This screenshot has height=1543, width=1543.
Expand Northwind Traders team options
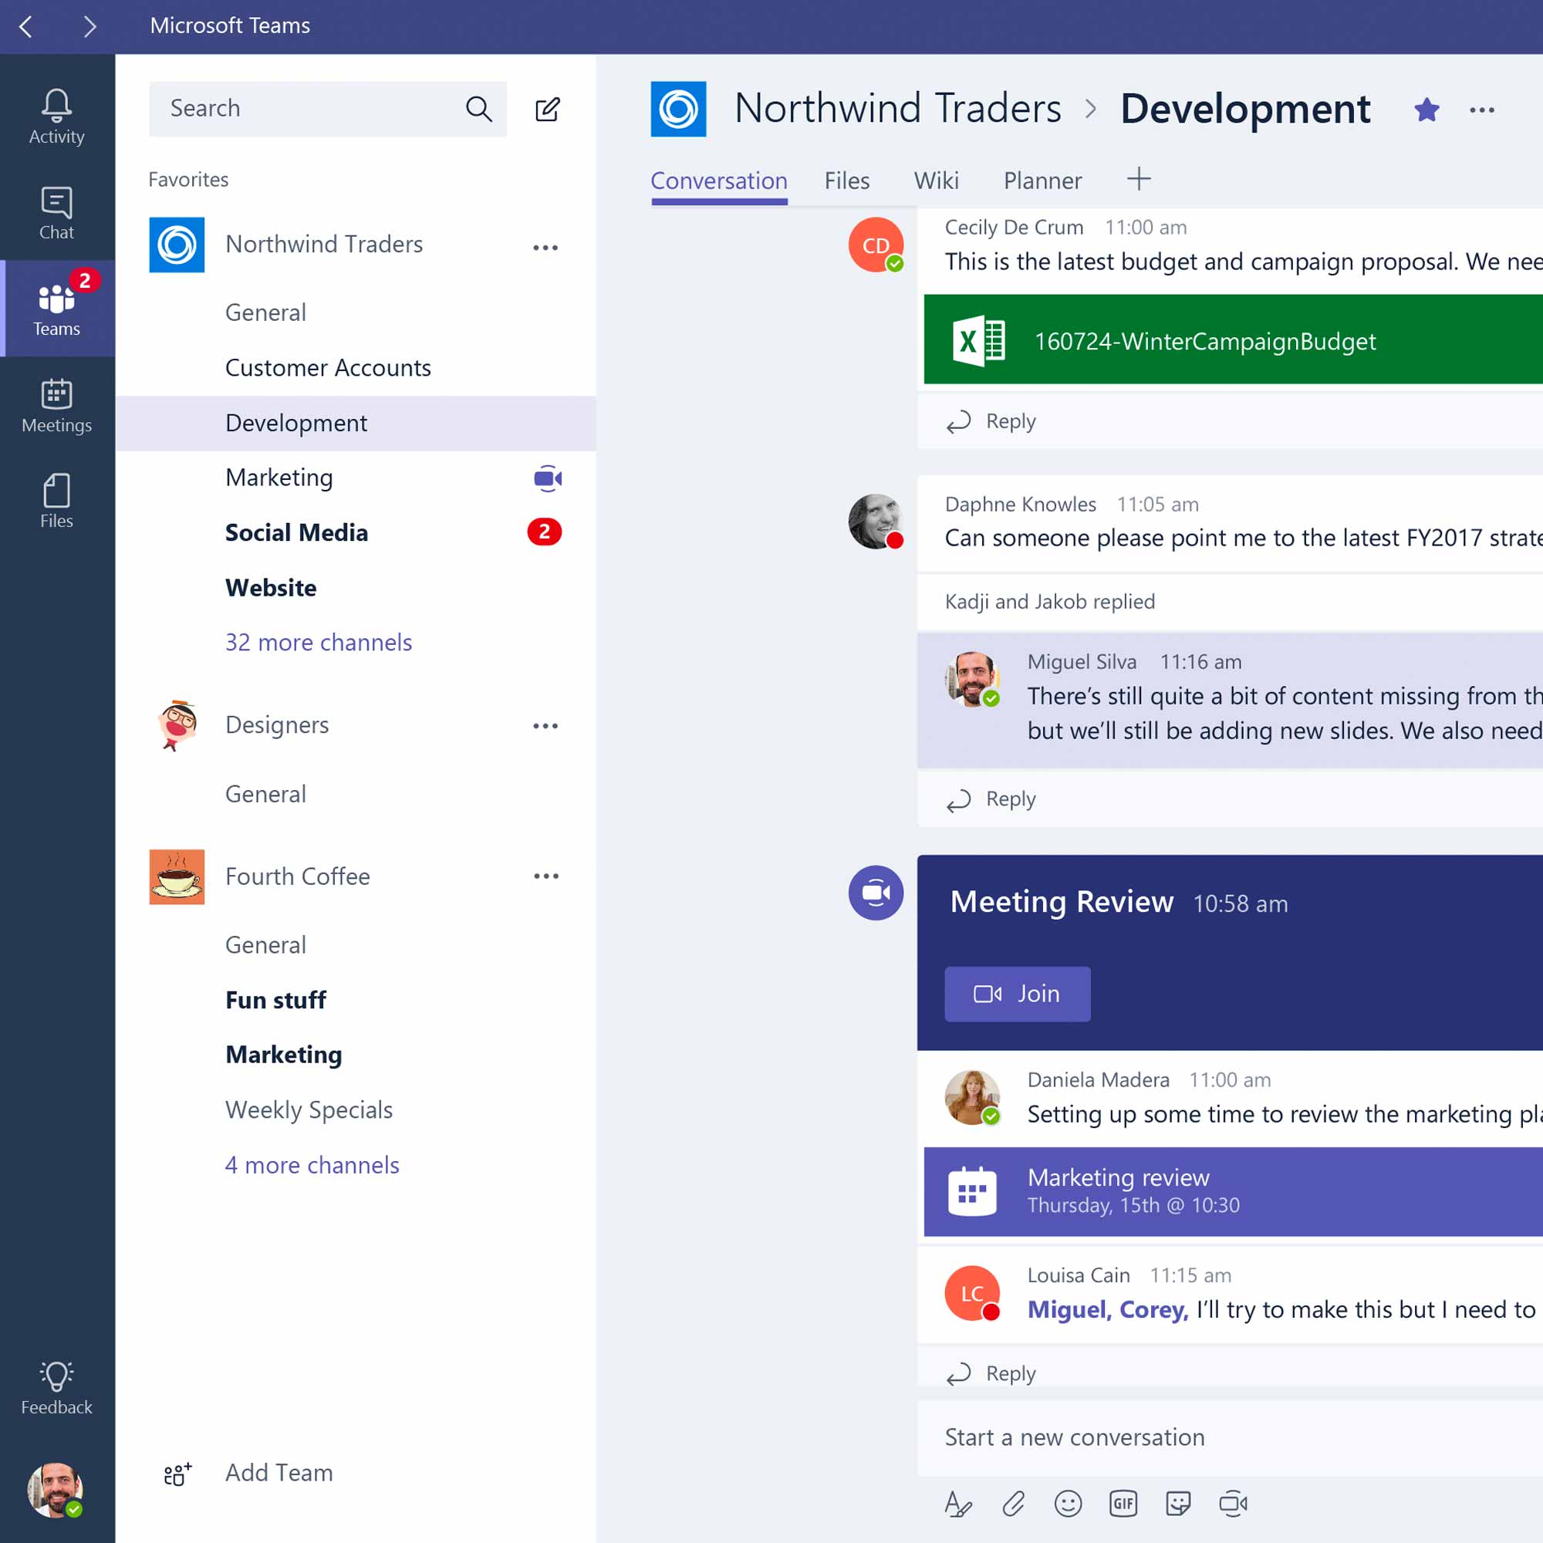click(x=545, y=245)
